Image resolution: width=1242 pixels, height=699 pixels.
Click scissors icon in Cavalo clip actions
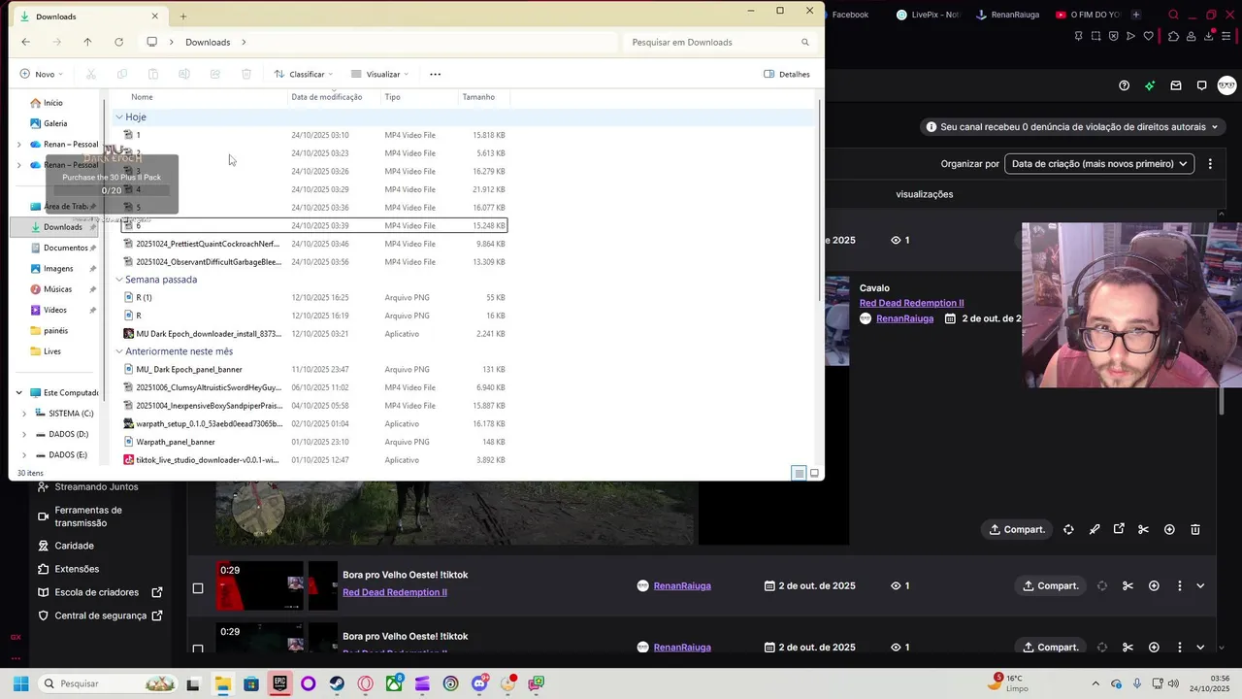click(x=1143, y=529)
